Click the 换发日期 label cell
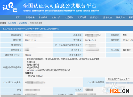 coord(113,40)
